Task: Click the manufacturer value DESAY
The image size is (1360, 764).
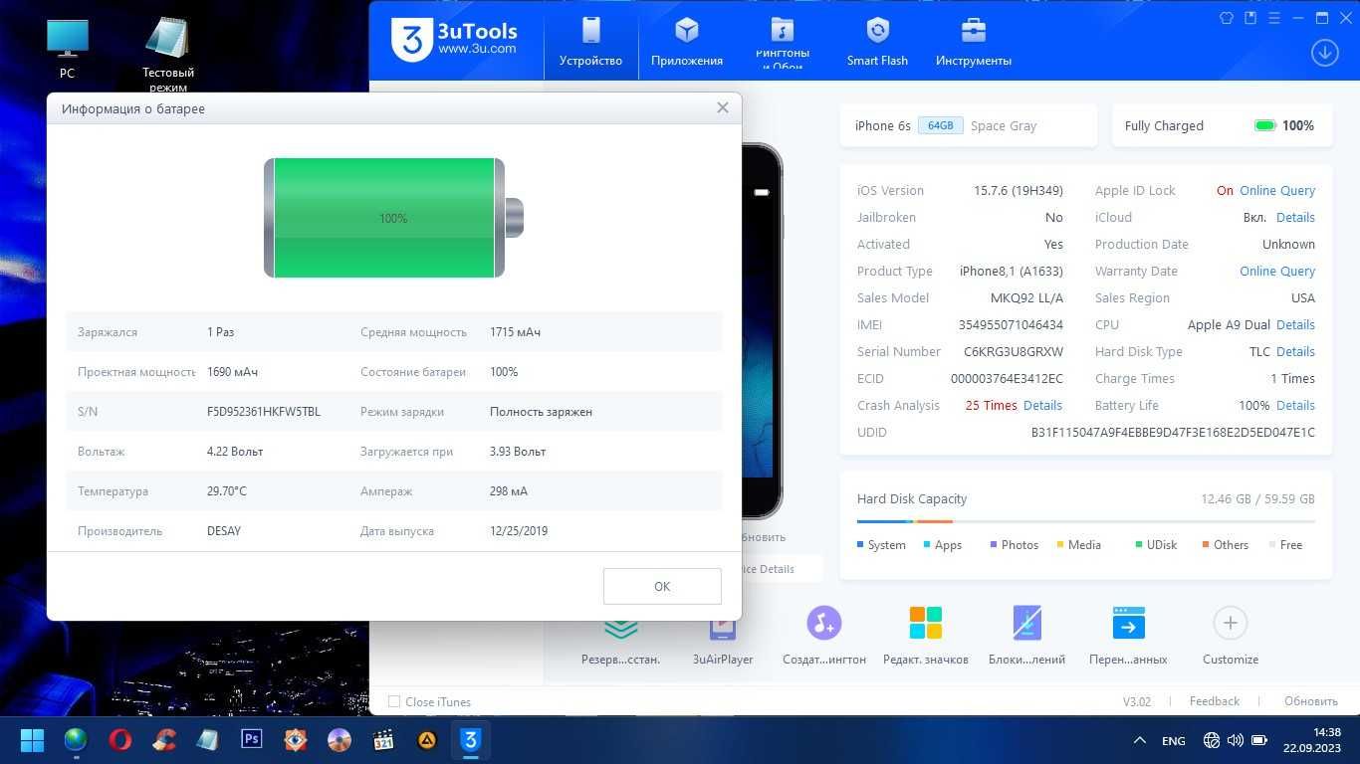Action: click(224, 530)
